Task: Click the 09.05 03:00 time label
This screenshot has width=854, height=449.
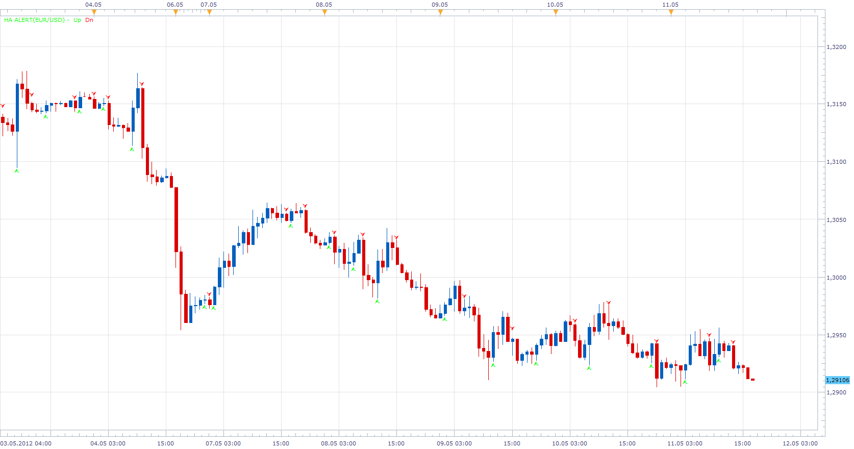Action: [454, 443]
